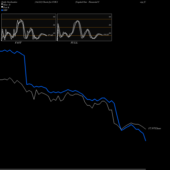
Task: Click the 17.65 value in FAST chart
Action: [x=50, y=35]
